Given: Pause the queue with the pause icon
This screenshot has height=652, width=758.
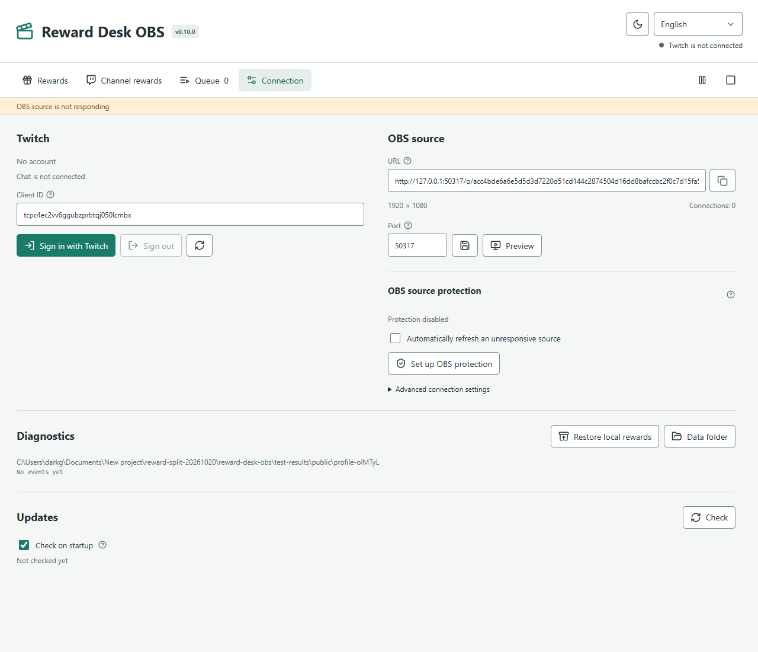Looking at the screenshot, I should (x=702, y=80).
